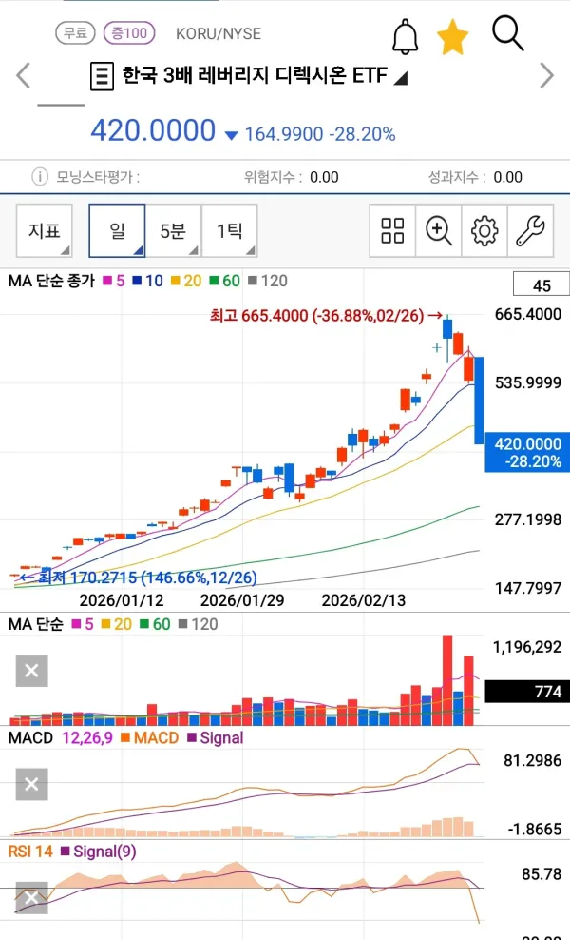The width and height of the screenshot is (570, 940).
Task: Open chart settings gear icon
Action: 484,231
